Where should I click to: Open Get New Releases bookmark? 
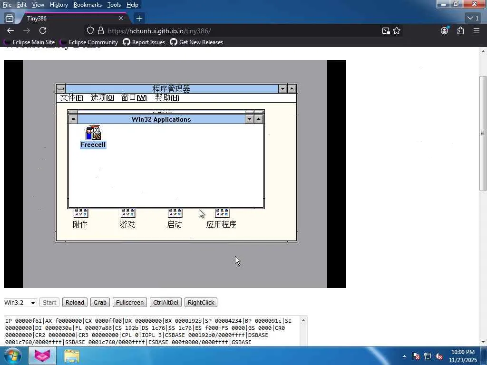(x=196, y=42)
